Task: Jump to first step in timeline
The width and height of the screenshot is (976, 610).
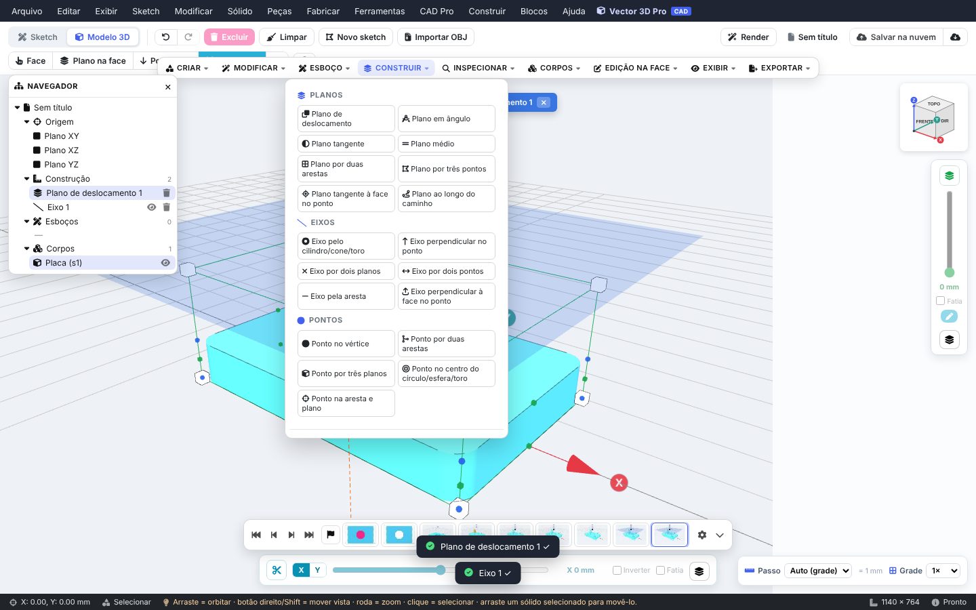Action: click(x=256, y=535)
